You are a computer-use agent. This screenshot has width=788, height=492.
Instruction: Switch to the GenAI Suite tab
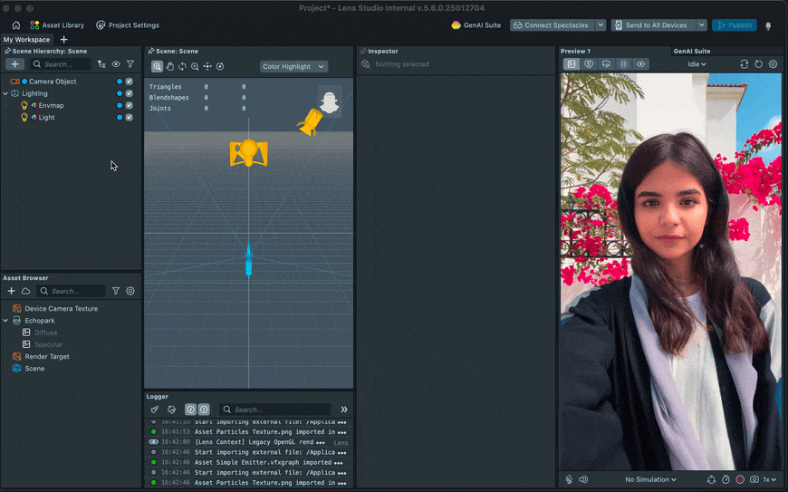[x=691, y=52]
